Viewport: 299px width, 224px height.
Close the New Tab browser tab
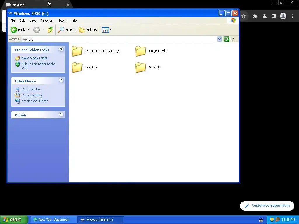[68, 5]
